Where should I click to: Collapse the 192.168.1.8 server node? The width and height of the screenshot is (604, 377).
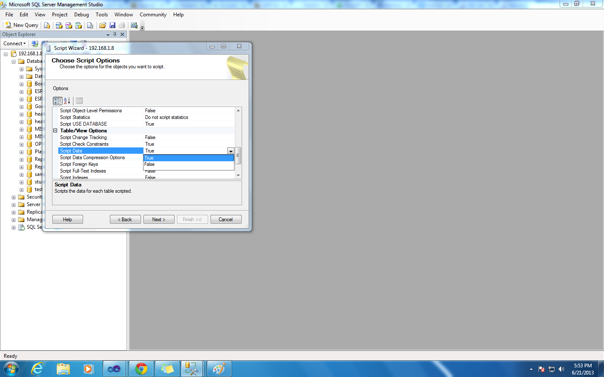(5, 54)
